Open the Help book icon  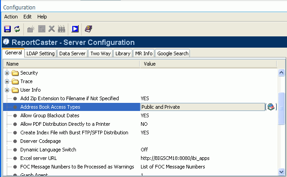coord(88,29)
